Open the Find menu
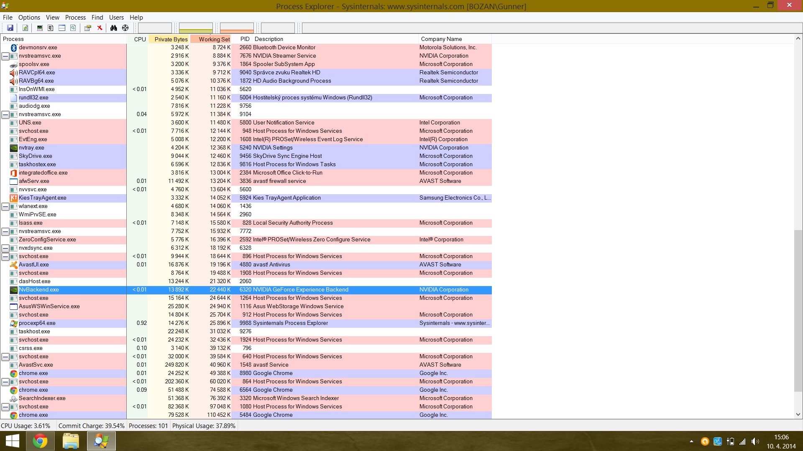The image size is (803, 451). click(97, 18)
